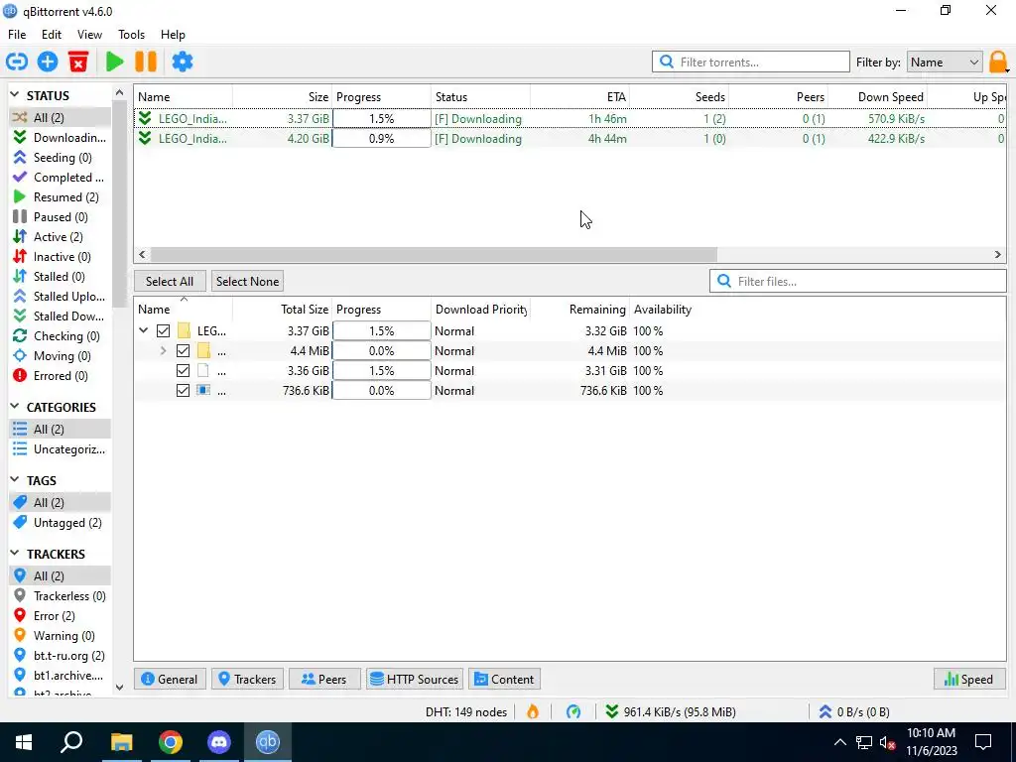Viewport: 1016px width, 762px height.
Task: Click progress bar of 4.20 GiB torrent
Action: [x=381, y=139]
